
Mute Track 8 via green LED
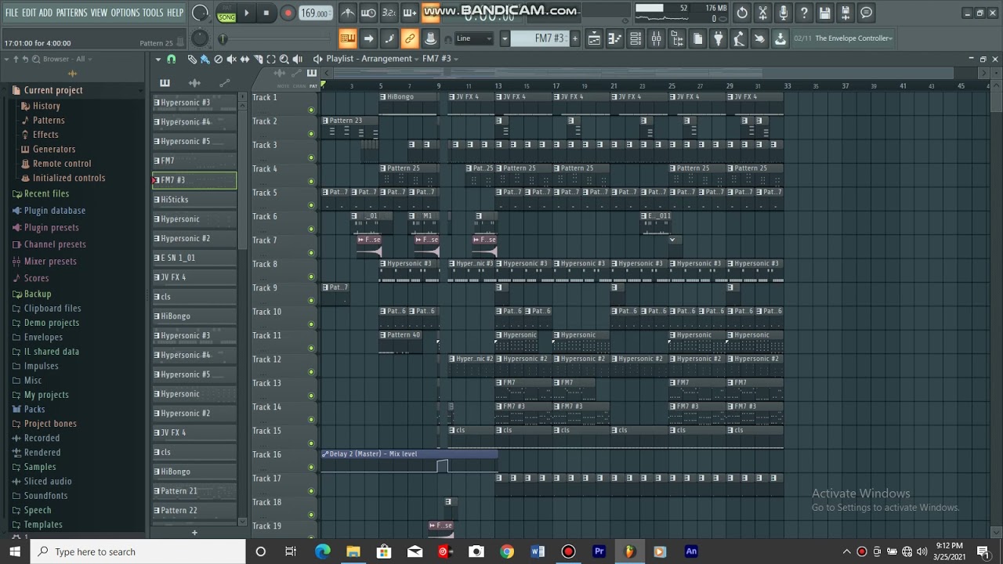click(311, 277)
